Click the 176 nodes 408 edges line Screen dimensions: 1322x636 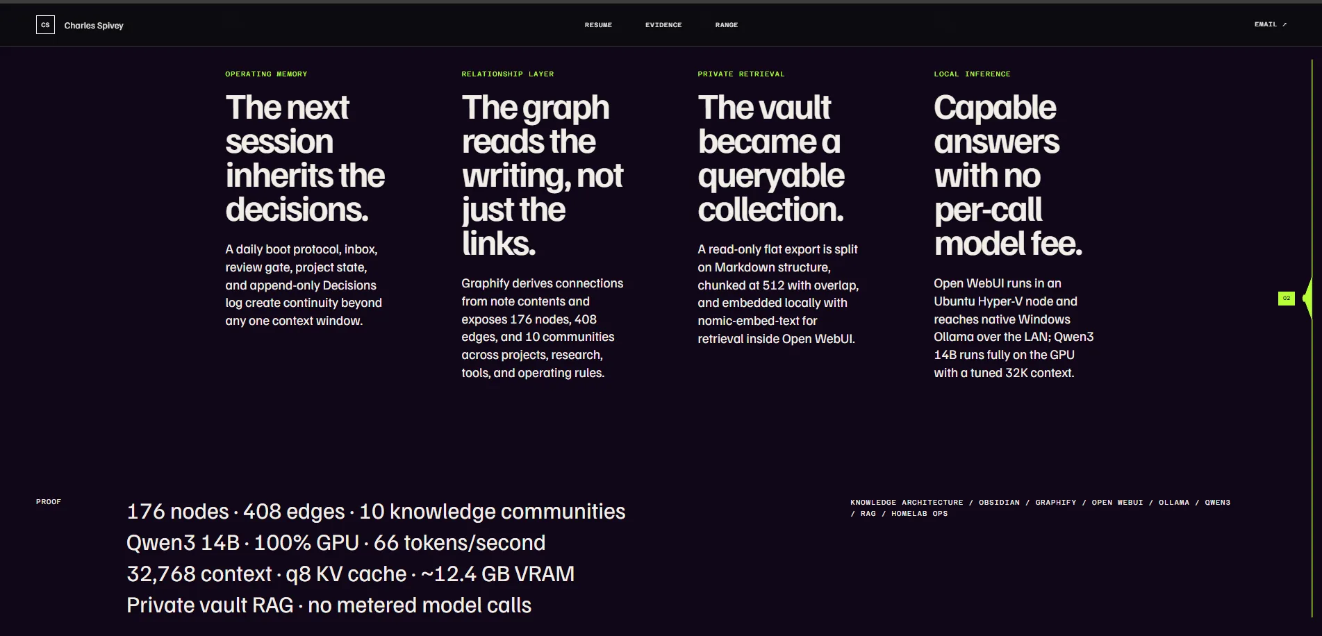click(x=376, y=512)
